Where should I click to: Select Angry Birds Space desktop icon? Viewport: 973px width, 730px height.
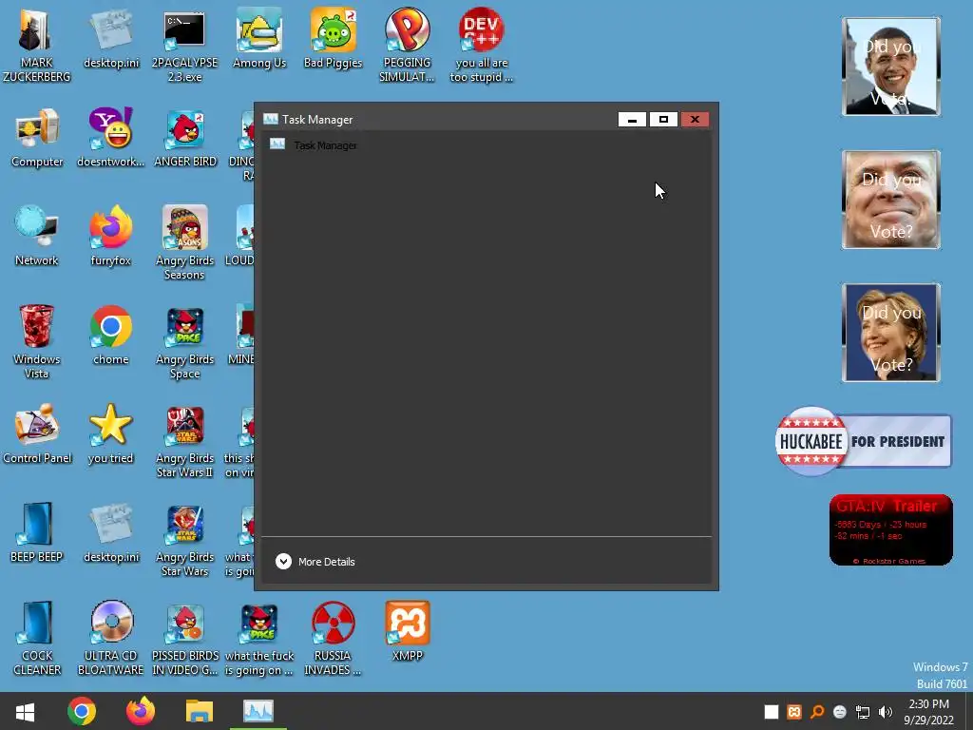point(185,341)
